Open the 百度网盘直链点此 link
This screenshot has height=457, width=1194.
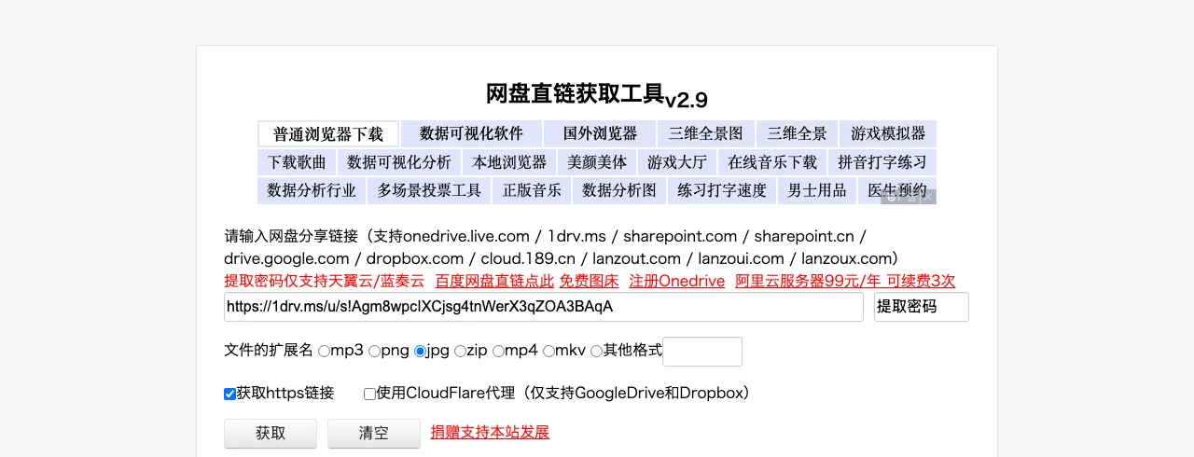pyautogui.click(x=494, y=281)
